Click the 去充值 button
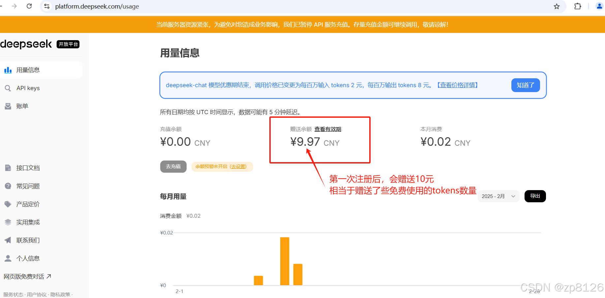The height and width of the screenshot is (298, 605). [173, 166]
